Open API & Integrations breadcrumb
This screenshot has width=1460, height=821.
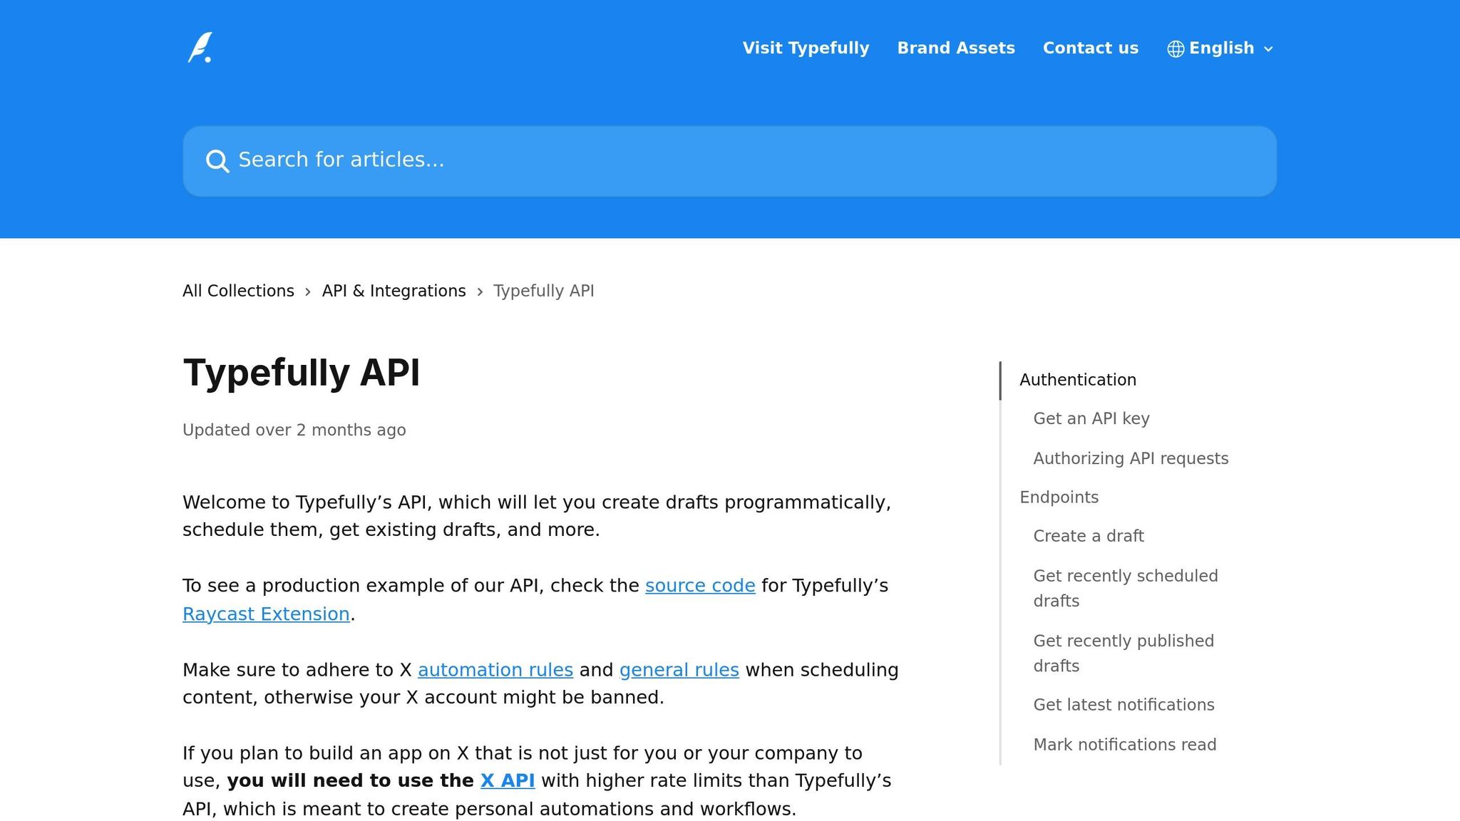click(394, 291)
